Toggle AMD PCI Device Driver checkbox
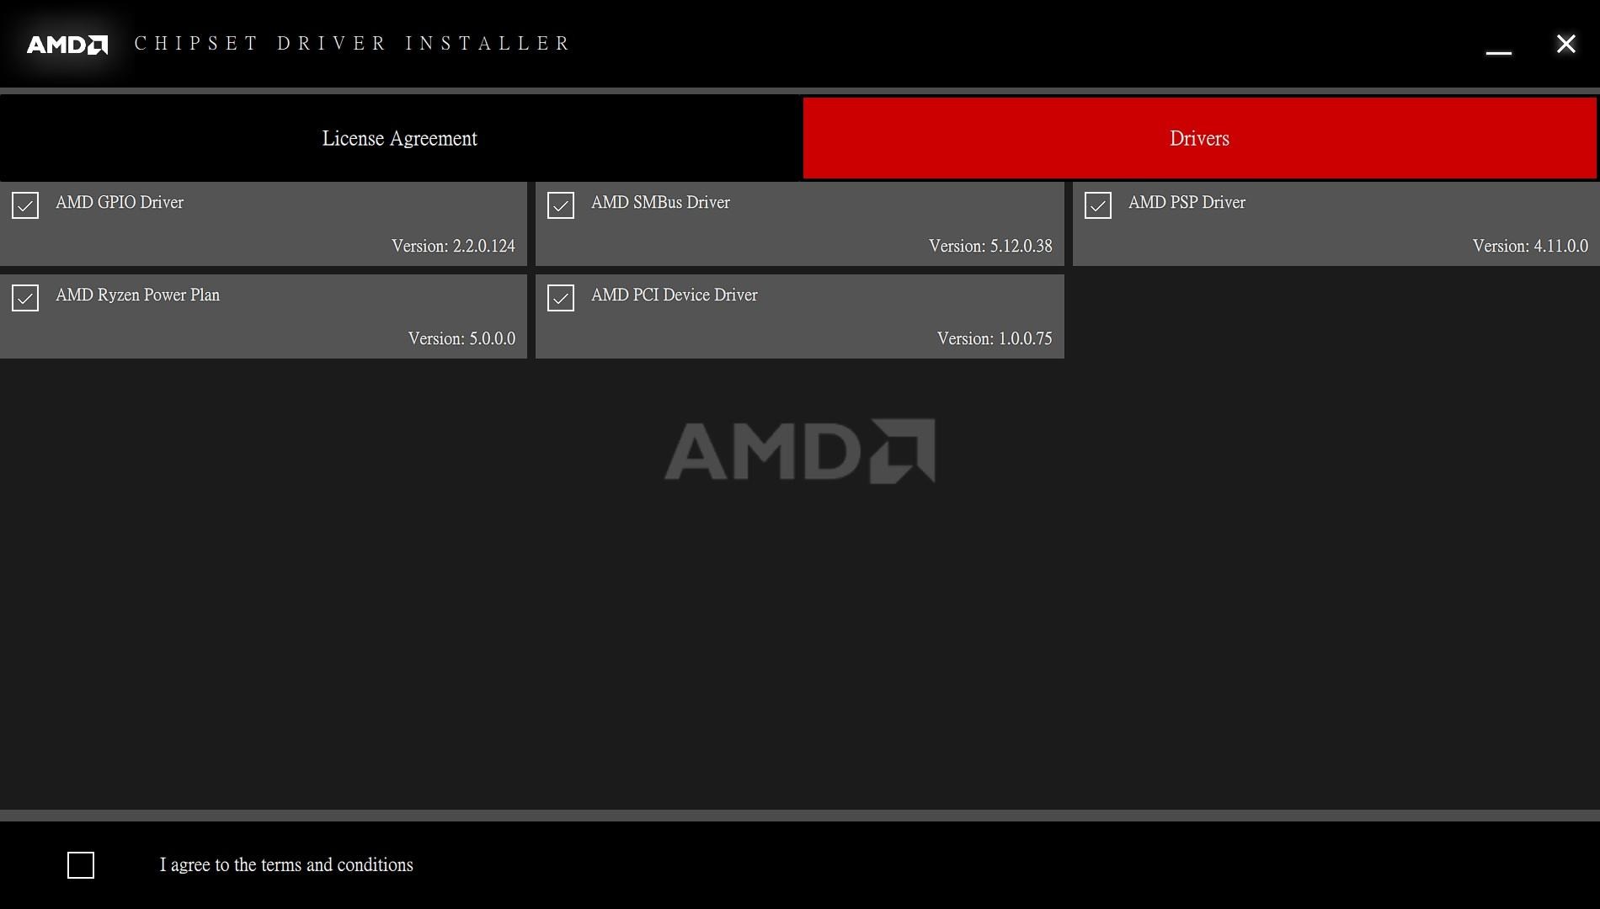The width and height of the screenshot is (1600, 909). pyautogui.click(x=561, y=298)
